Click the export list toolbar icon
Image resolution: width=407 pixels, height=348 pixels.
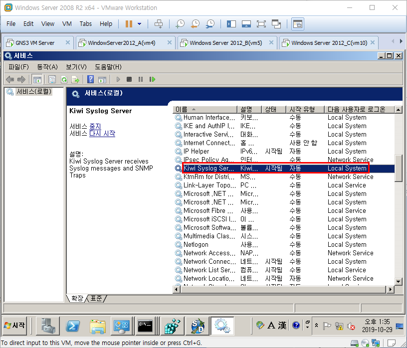coord(75,79)
